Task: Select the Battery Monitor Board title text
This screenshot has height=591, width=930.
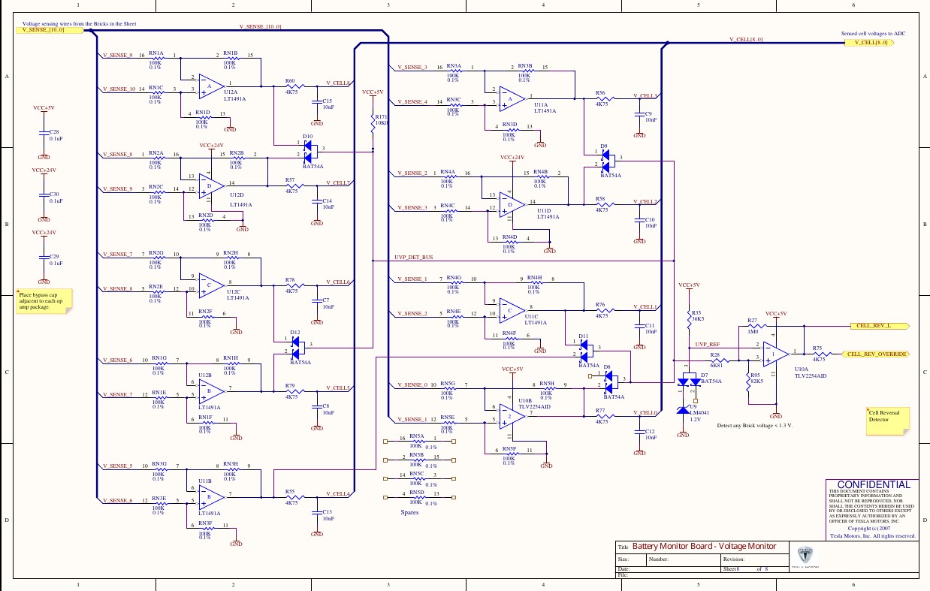Action: pos(702,546)
